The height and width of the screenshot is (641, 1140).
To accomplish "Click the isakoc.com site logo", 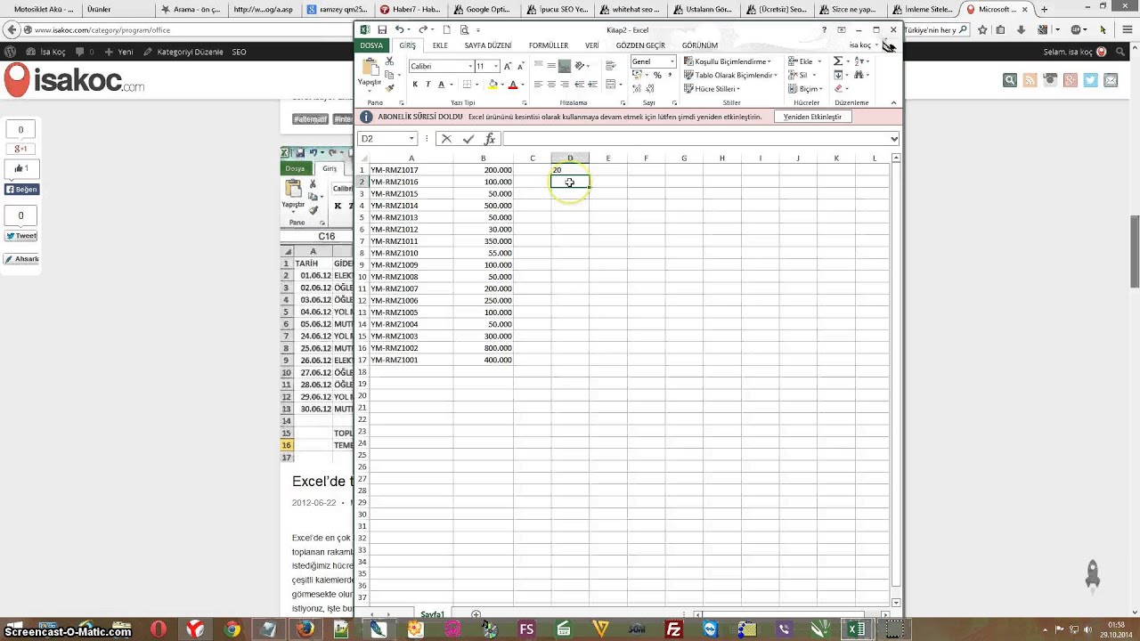I will (74, 81).
